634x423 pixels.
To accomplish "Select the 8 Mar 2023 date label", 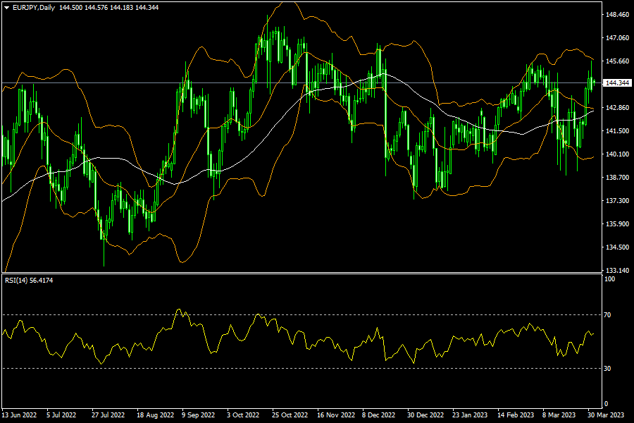I will [559, 415].
